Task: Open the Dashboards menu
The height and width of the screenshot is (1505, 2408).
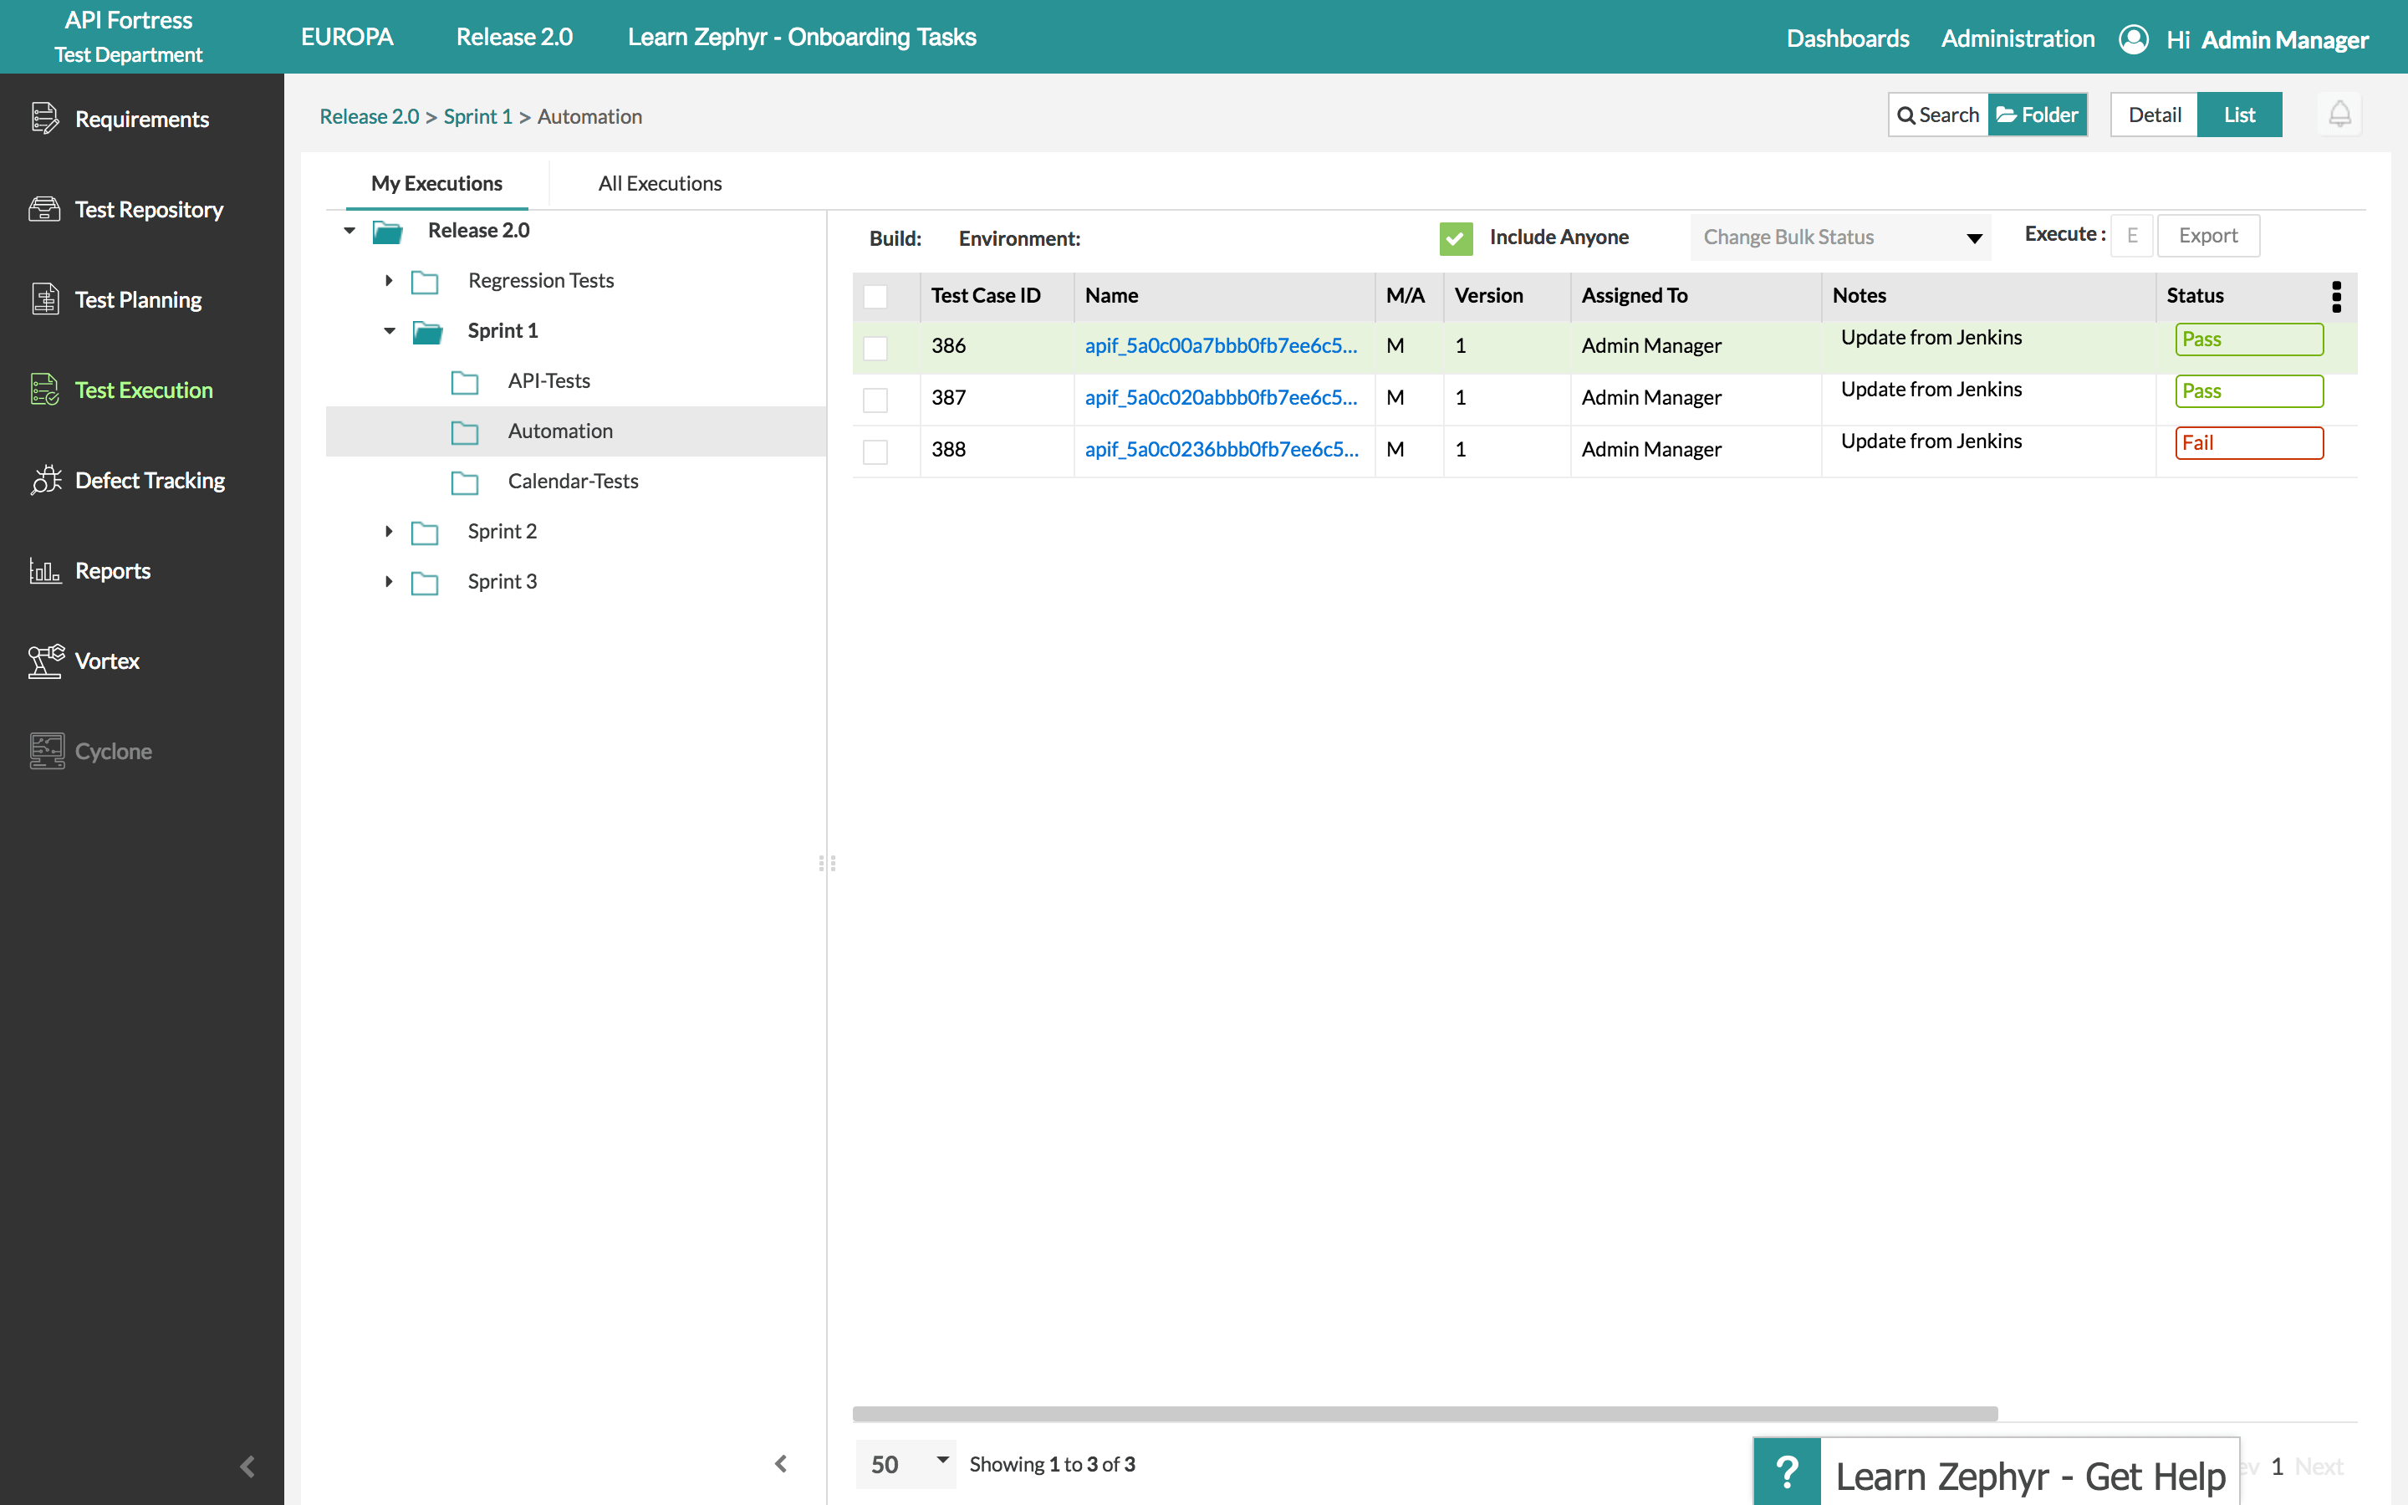Action: click(1847, 38)
